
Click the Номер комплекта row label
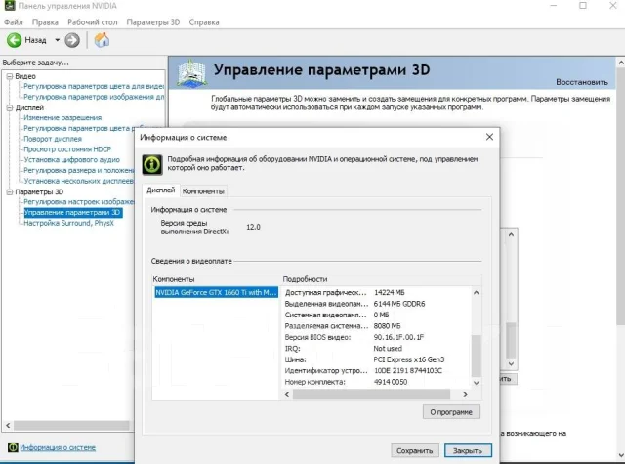[314, 382]
